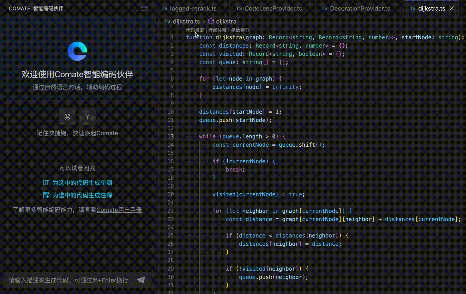Click 'queue.push(neighbor)' on line 30
The image size is (466, 294).
pyautogui.click(x=273, y=277)
